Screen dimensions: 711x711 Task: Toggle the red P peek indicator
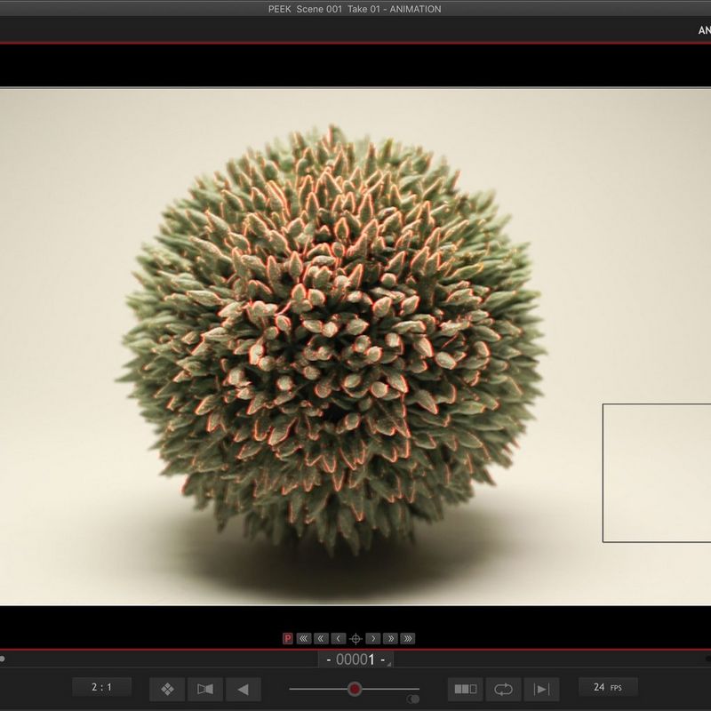click(287, 637)
